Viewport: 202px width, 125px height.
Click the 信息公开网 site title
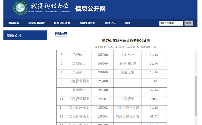(90, 8)
